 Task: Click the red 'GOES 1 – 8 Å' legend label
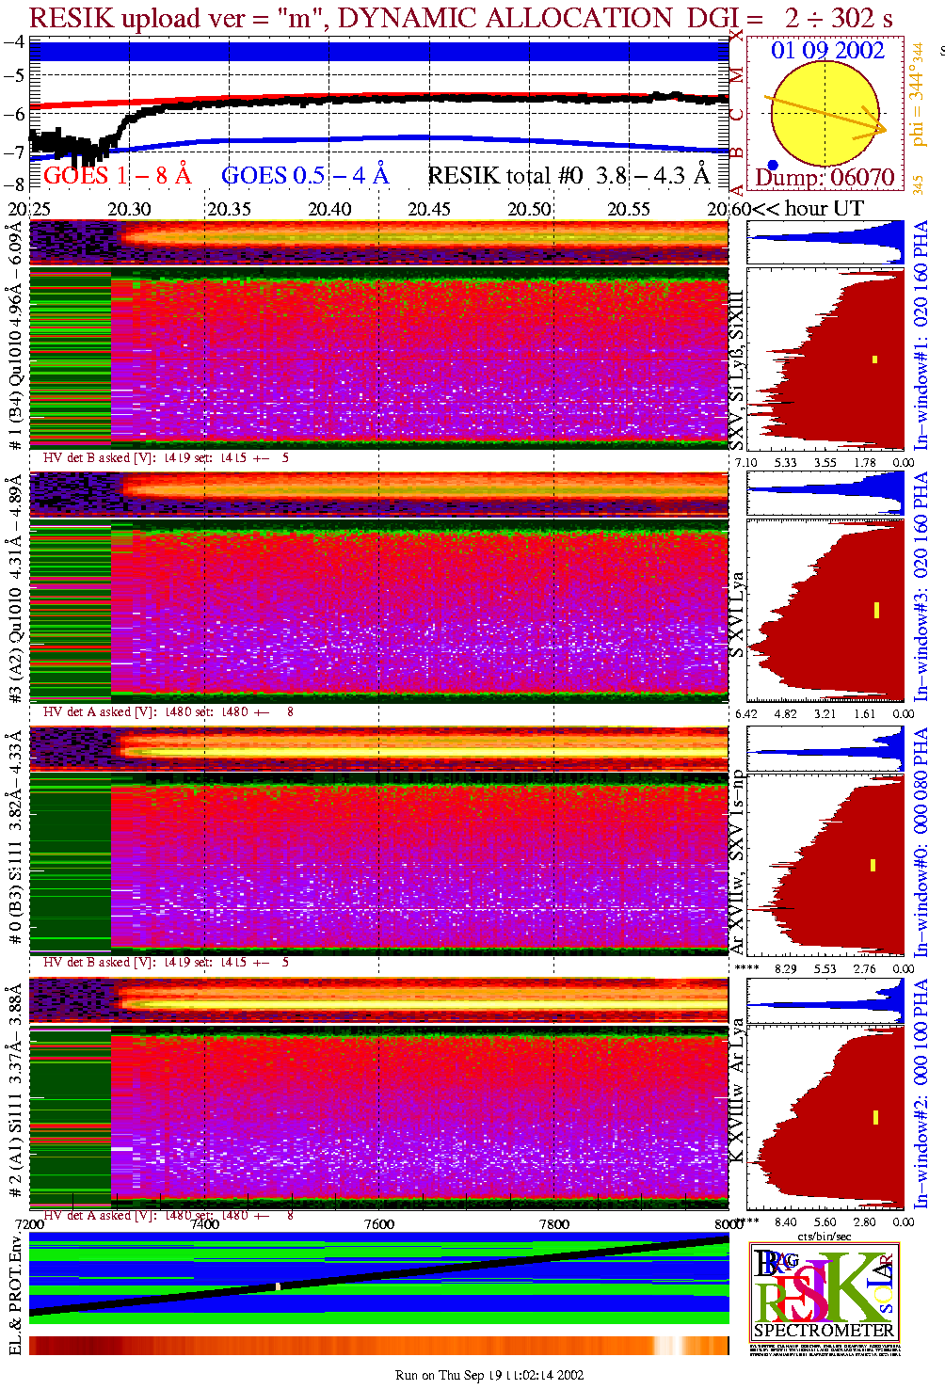coord(117,175)
